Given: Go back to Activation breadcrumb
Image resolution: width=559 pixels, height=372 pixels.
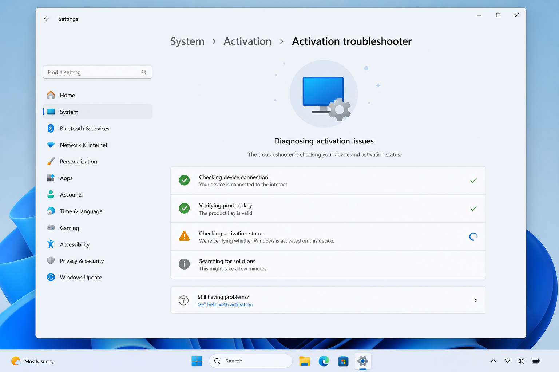Looking at the screenshot, I should (x=247, y=41).
